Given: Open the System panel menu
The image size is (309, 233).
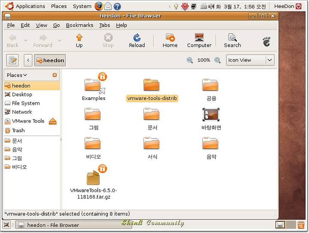Looking at the screenshot, I should [x=82, y=6].
